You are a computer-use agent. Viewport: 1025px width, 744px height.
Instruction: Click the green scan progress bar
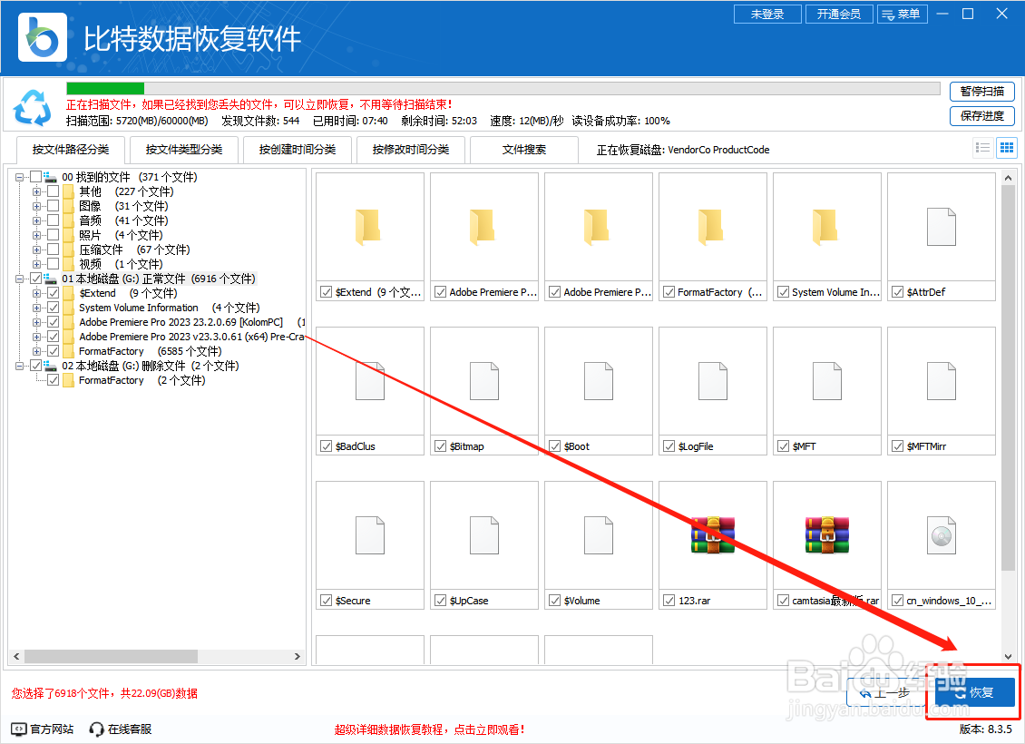point(104,89)
